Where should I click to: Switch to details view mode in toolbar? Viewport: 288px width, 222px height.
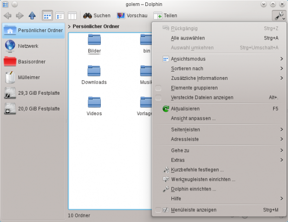click(x=60, y=16)
